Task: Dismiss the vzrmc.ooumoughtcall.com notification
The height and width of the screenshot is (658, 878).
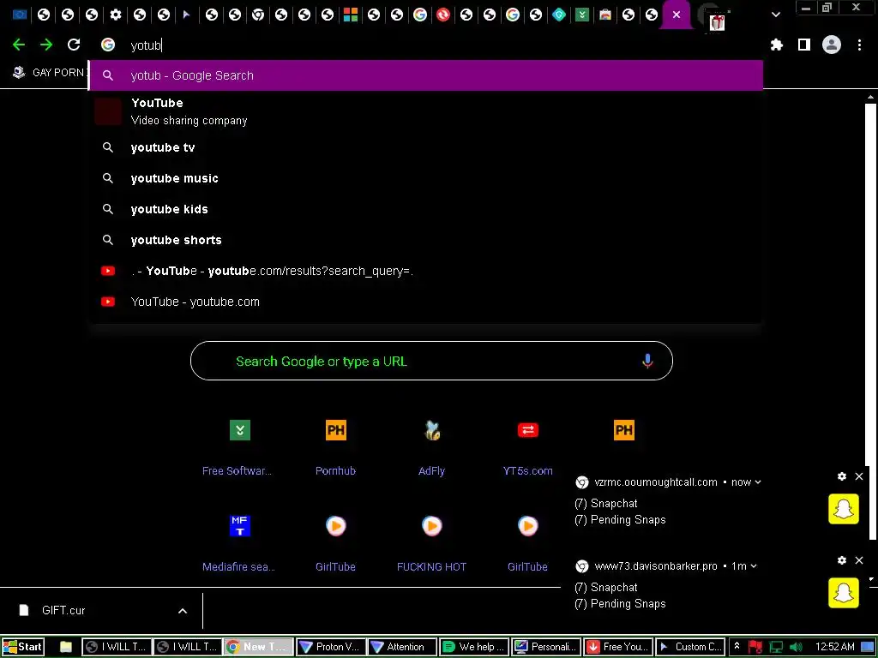Action: pos(859,476)
